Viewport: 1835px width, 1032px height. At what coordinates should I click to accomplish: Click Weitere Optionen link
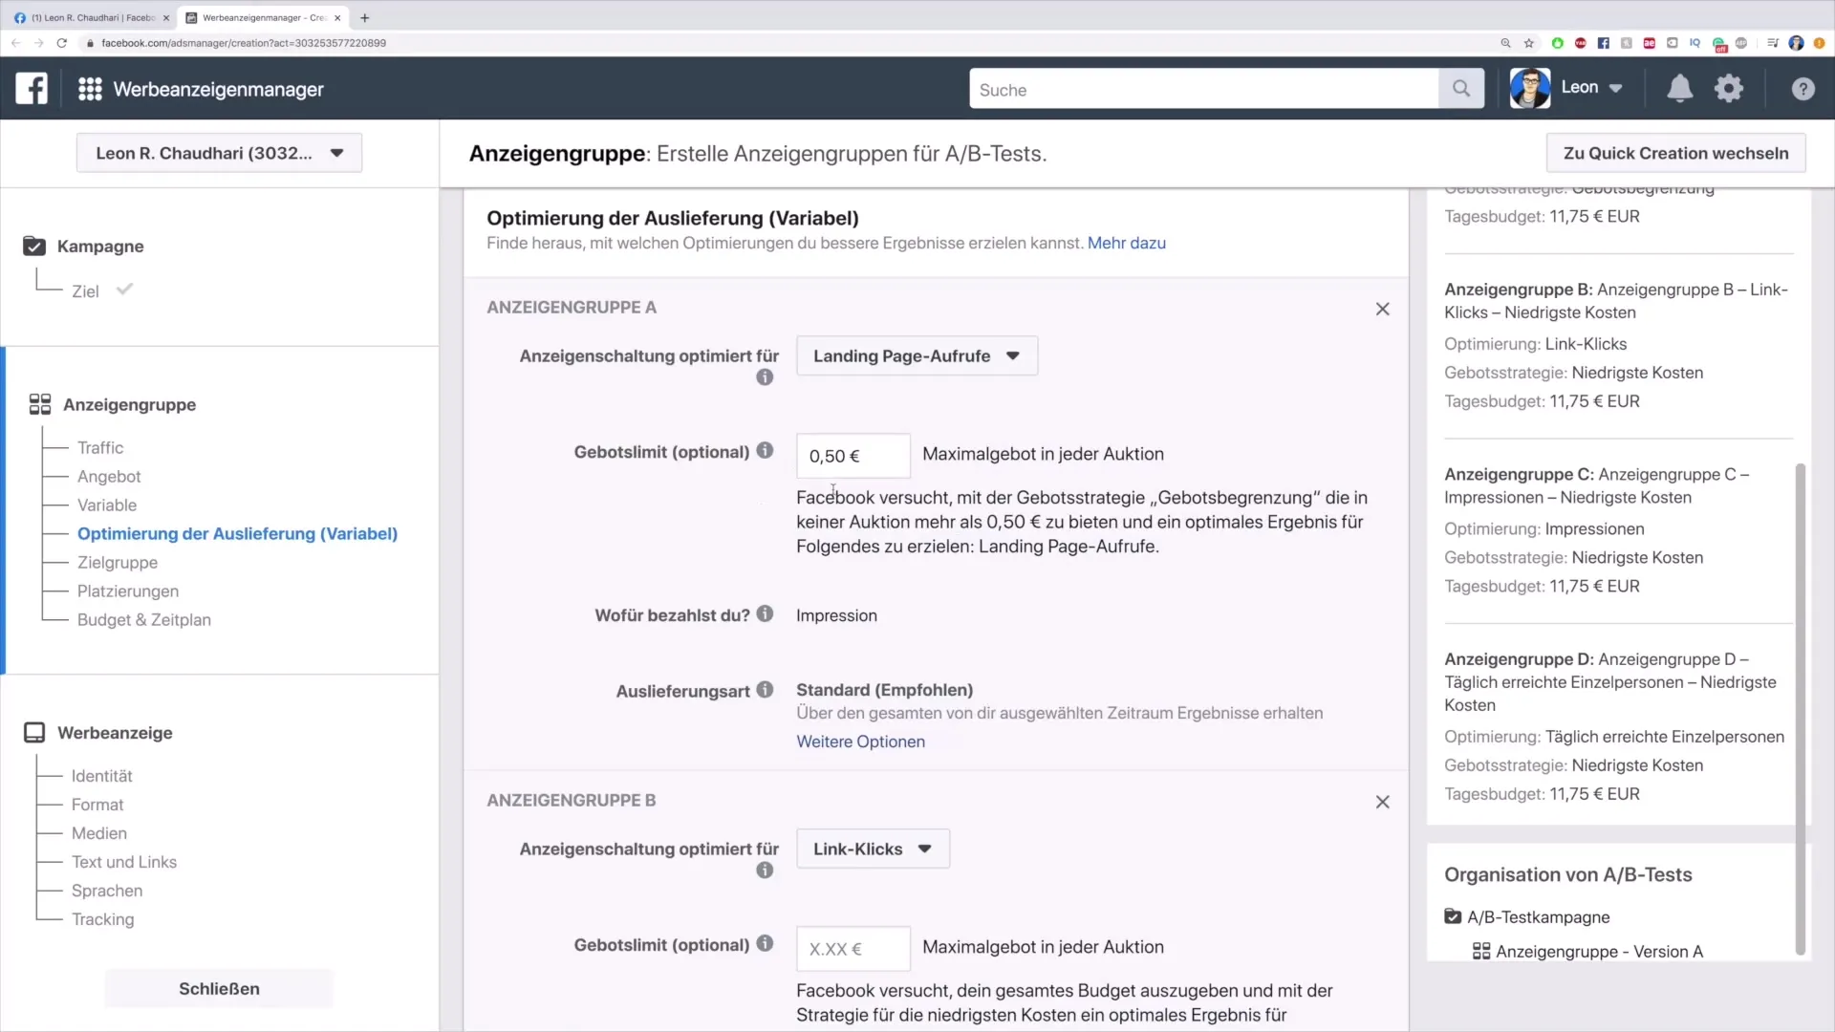859,741
